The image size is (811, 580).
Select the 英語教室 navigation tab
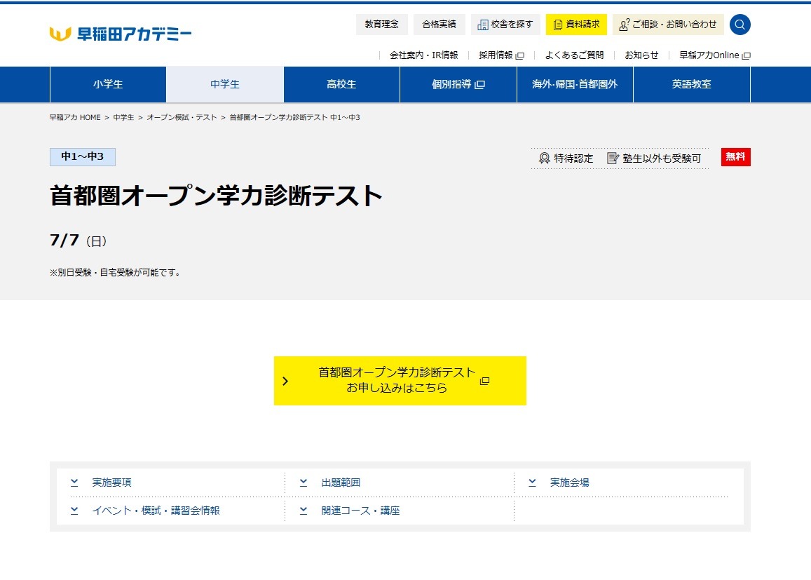pos(692,84)
